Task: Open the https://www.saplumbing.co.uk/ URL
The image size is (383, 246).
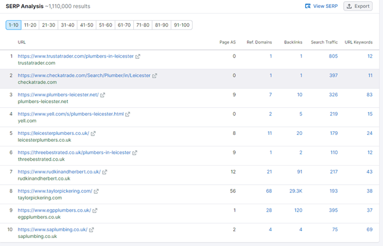Action: (53, 229)
